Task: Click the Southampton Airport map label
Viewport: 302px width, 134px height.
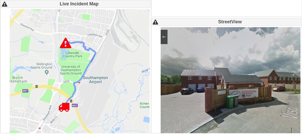Action: pos(95,80)
